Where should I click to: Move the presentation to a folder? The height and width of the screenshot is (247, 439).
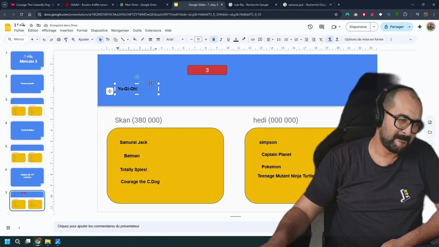pos(38,25)
